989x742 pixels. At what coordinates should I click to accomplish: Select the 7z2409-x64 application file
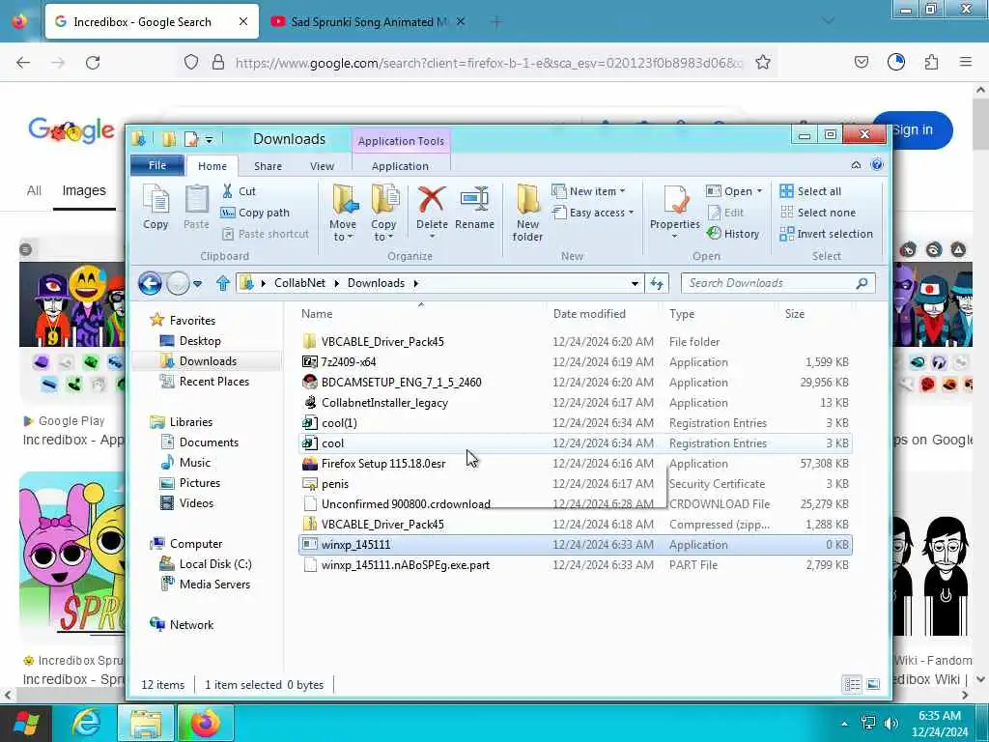[576, 362]
